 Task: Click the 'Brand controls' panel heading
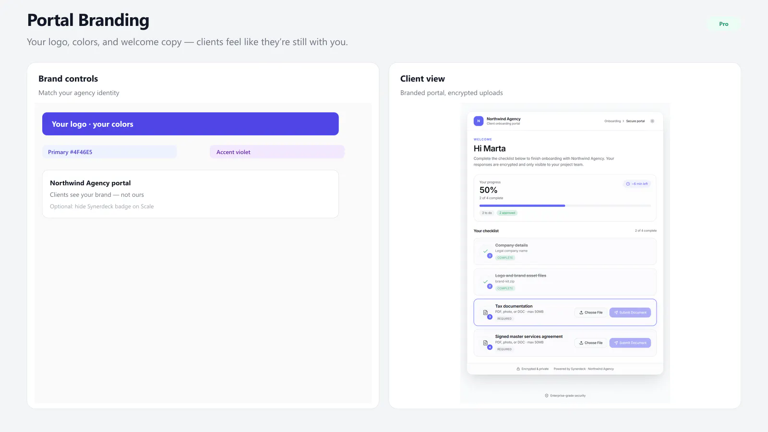(x=68, y=79)
